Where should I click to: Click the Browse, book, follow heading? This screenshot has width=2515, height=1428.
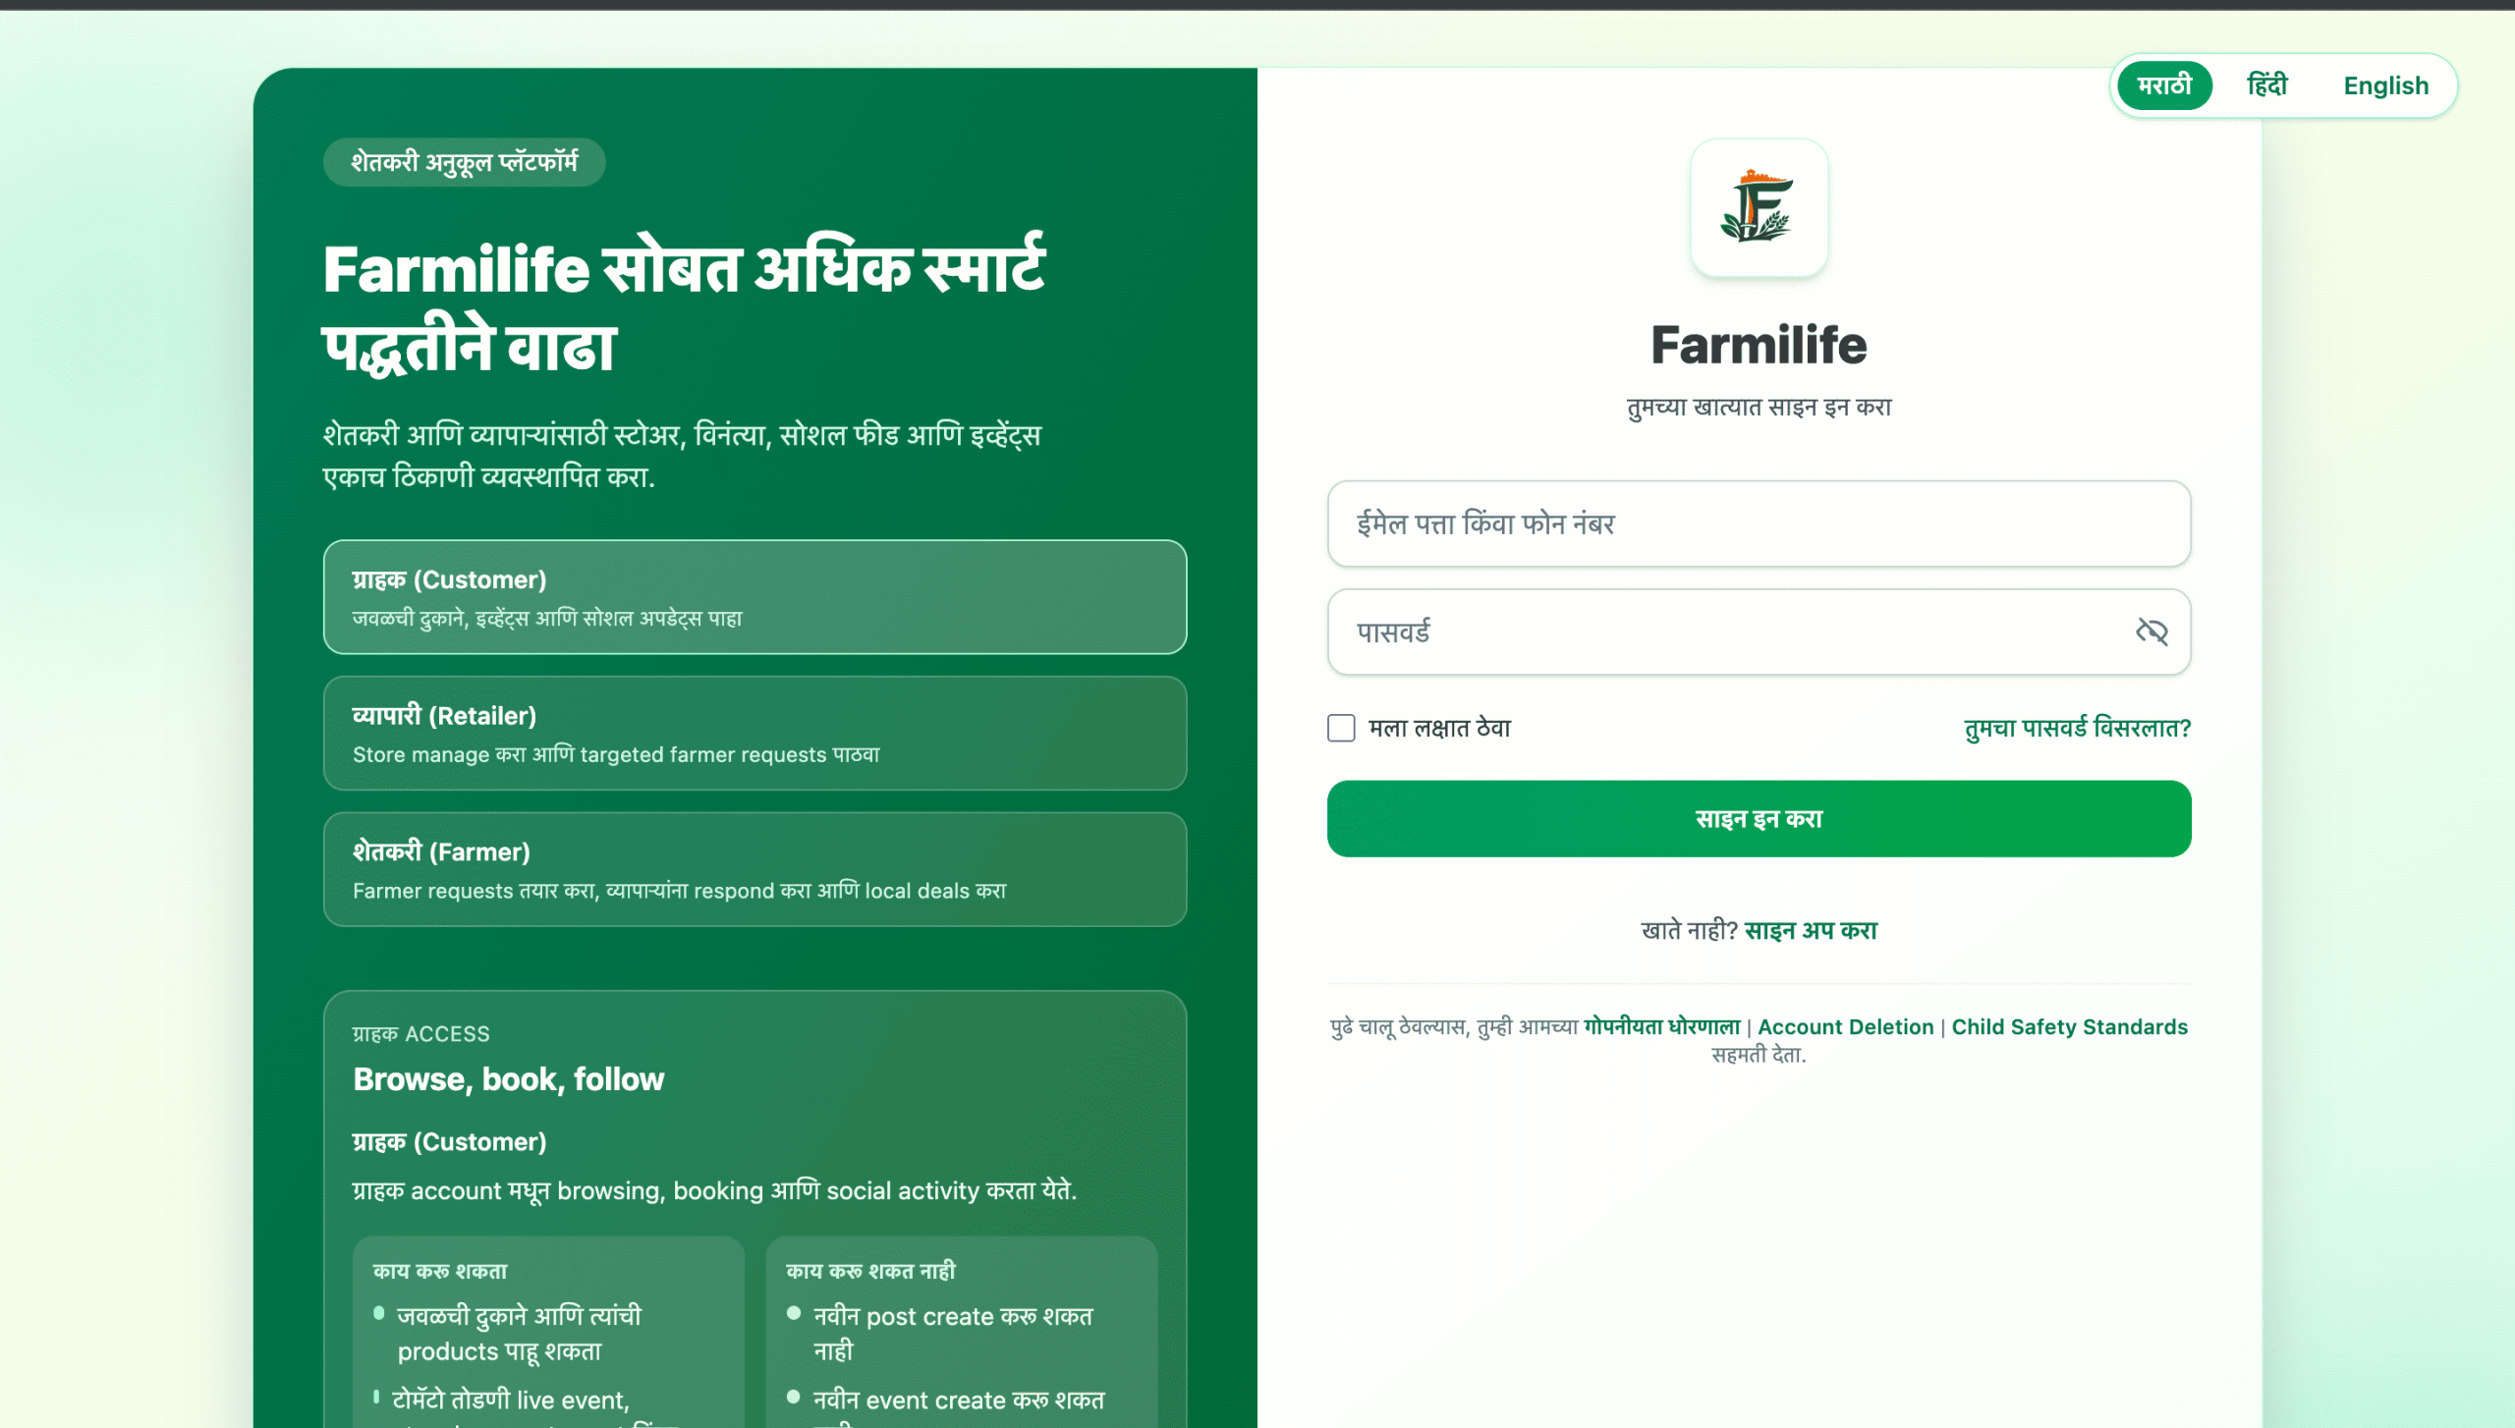click(508, 1079)
